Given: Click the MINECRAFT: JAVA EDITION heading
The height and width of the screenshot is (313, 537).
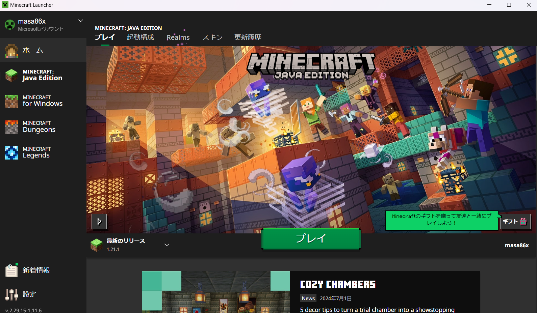Looking at the screenshot, I should [x=128, y=28].
